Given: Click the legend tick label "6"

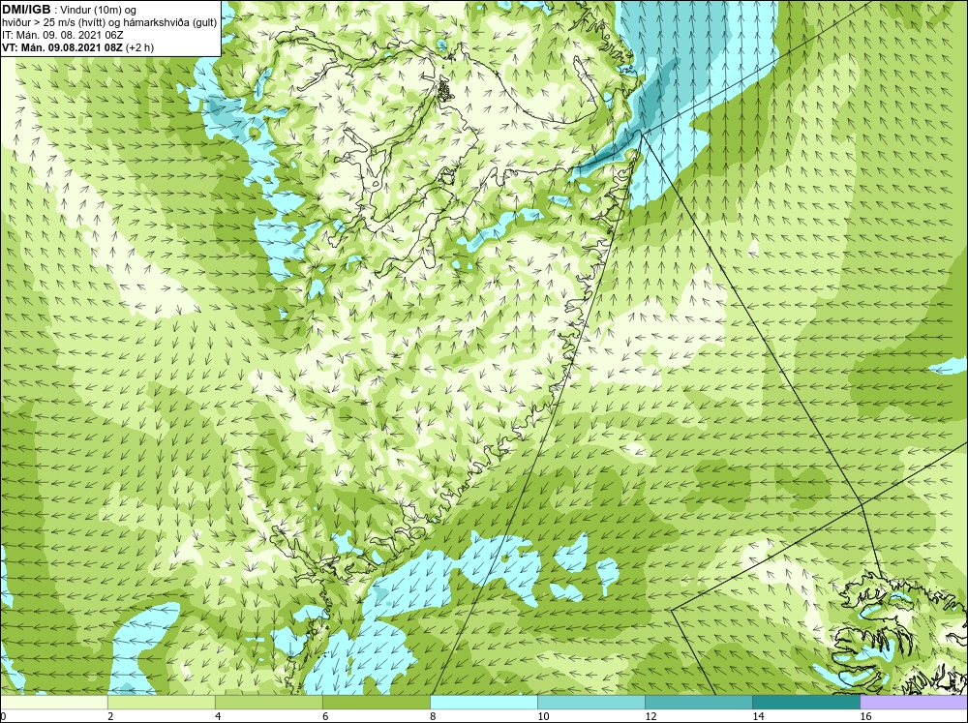Looking at the screenshot, I should click(325, 716).
